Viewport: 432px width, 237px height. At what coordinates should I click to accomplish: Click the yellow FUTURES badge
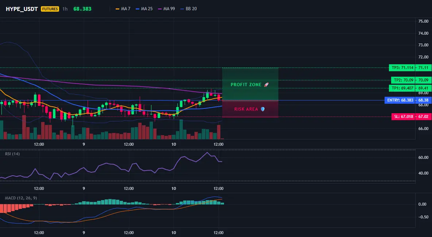tap(50, 9)
